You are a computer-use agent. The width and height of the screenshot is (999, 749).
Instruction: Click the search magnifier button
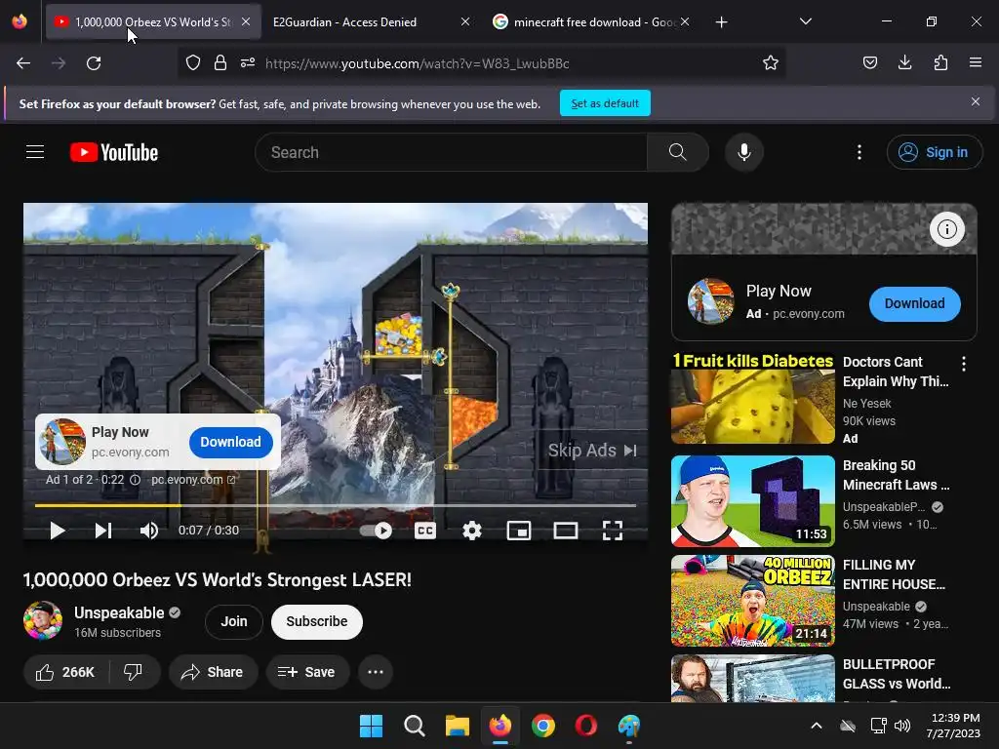[x=677, y=152]
